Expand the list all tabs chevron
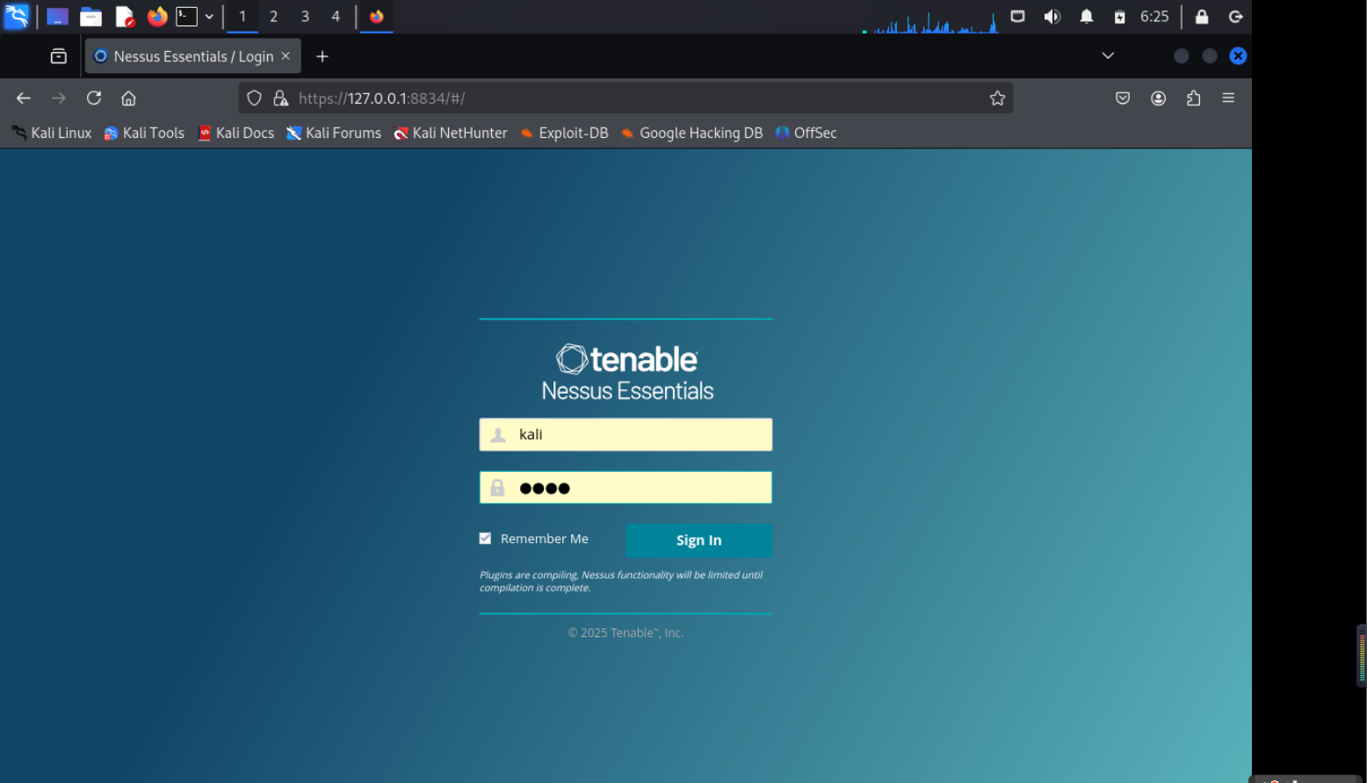This screenshot has height=783, width=1367. pos(1108,56)
